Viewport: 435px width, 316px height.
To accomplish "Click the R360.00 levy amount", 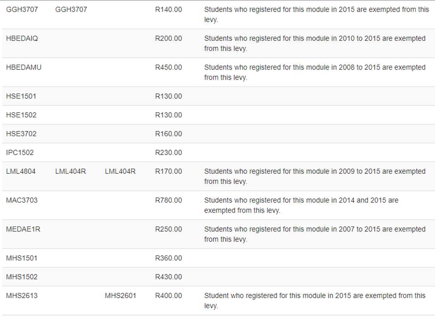I will tap(169, 258).
